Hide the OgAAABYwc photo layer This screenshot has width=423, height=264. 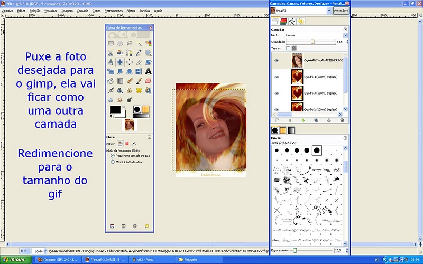pos(277,60)
